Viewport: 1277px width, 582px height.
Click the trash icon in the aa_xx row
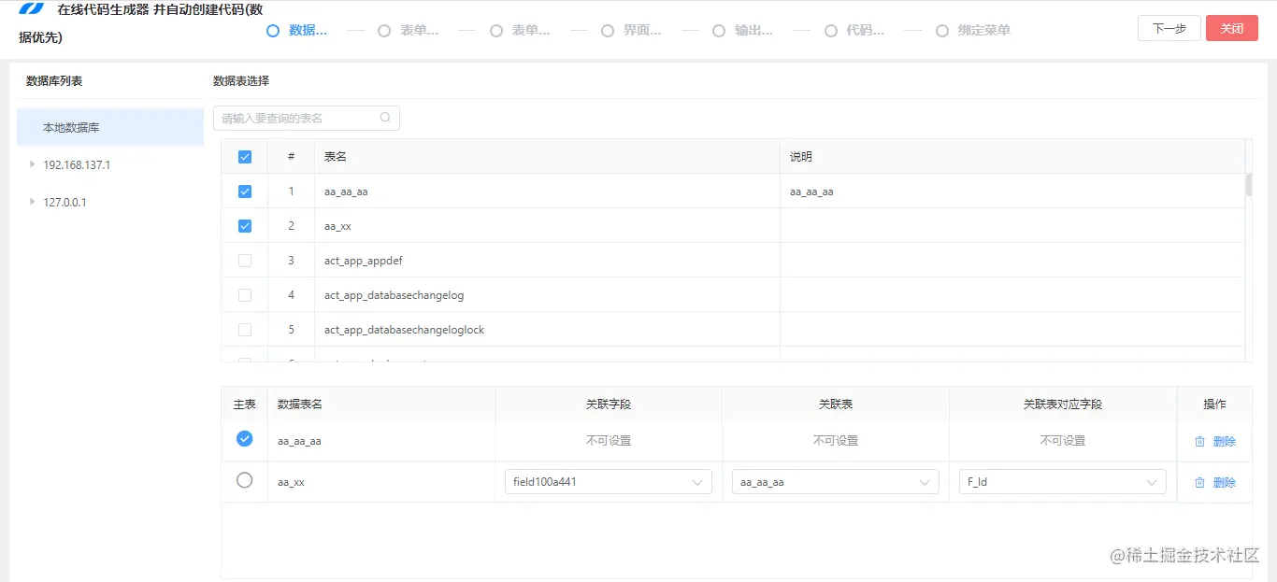tap(1202, 482)
